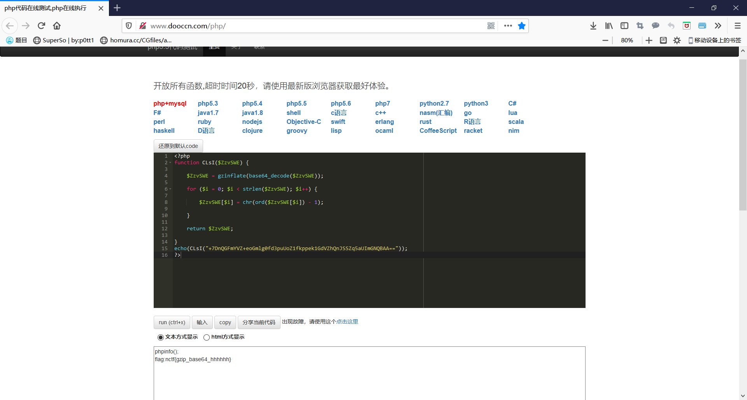Image resolution: width=747 pixels, height=400 pixels.
Task: Select the nodejs language link
Action: click(252, 122)
